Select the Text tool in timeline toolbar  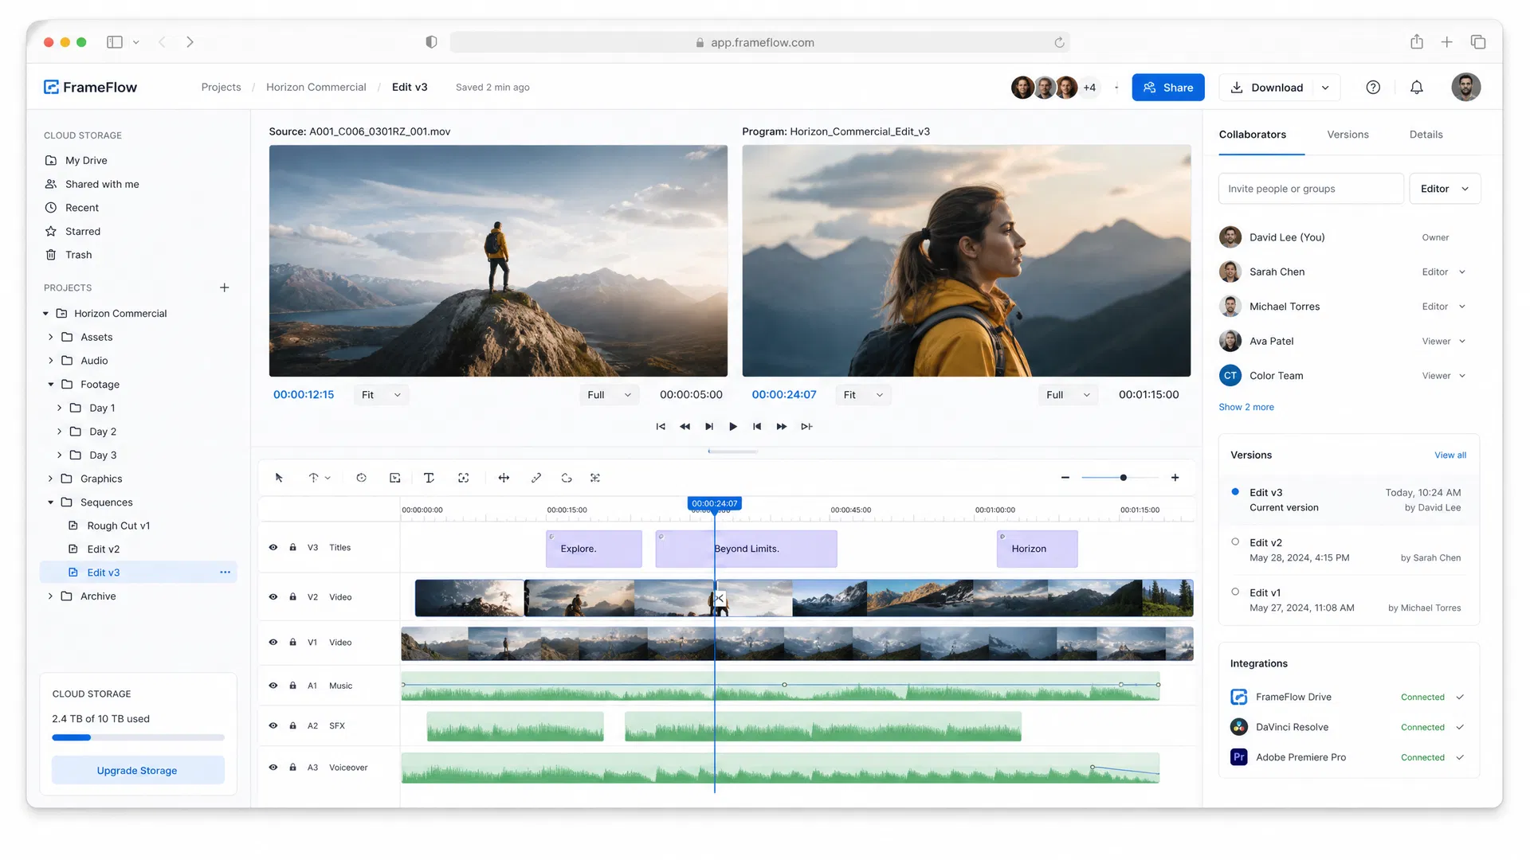coord(429,478)
